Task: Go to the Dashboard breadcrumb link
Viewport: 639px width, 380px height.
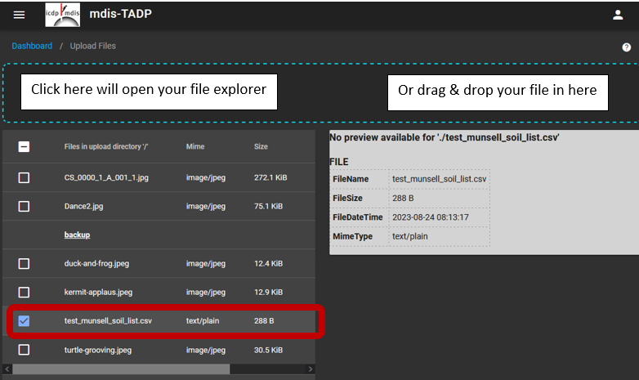Action: coord(32,46)
